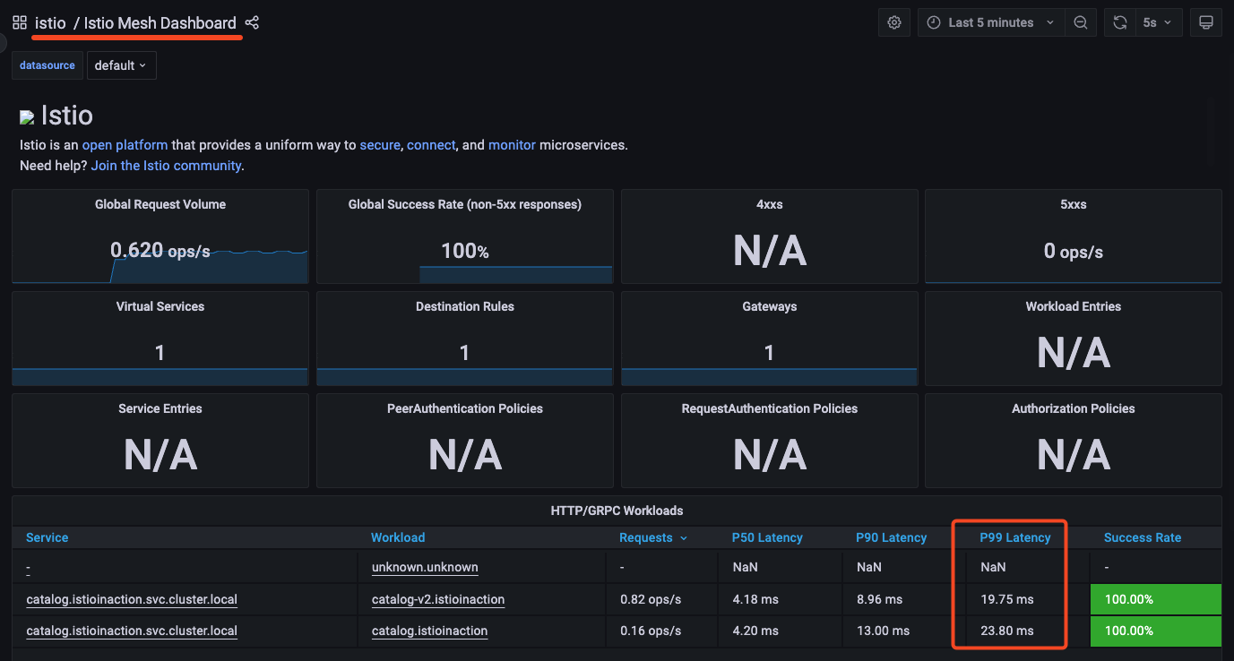
Task: Open catalog-v2.istioinaction workload link
Action: tap(438, 599)
